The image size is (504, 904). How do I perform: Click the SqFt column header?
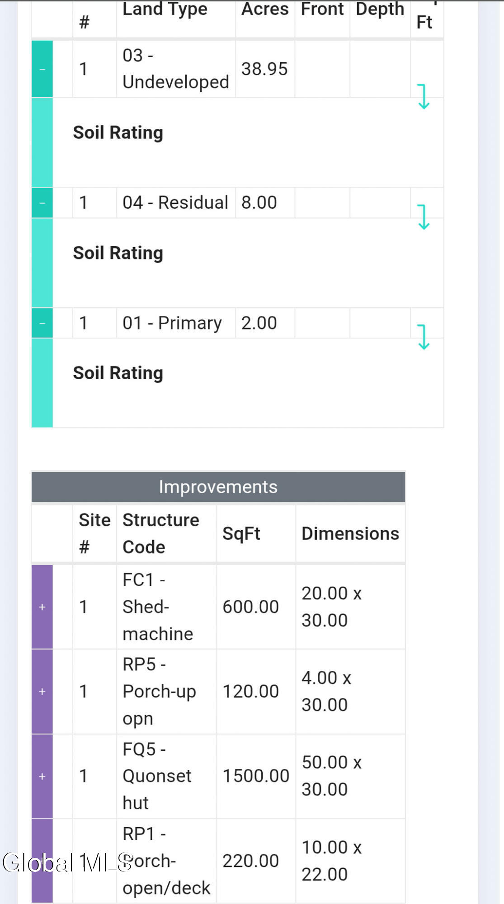pos(241,533)
